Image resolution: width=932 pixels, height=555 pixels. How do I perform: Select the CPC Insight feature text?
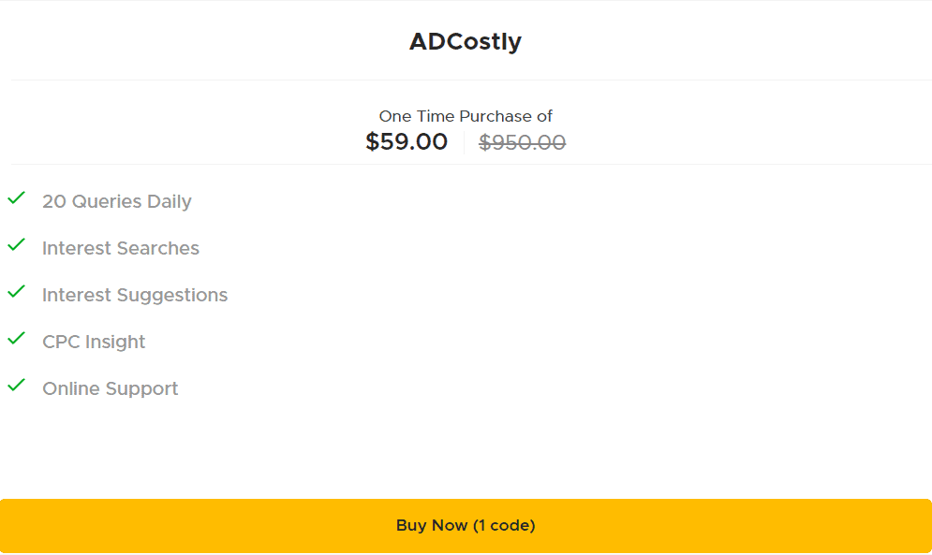(94, 342)
